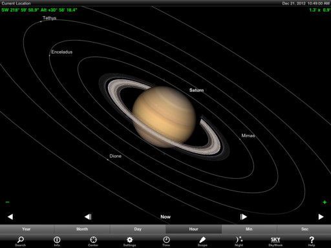Open the Scope telescope tool
Image resolution: width=331 pixels, height=248 pixels.
(202, 241)
